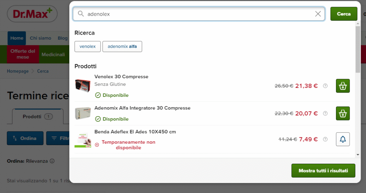The width and height of the screenshot is (366, 193).
Task: Add Adenomix Alfa Integratore to cart
Action: tap(343, 113)
